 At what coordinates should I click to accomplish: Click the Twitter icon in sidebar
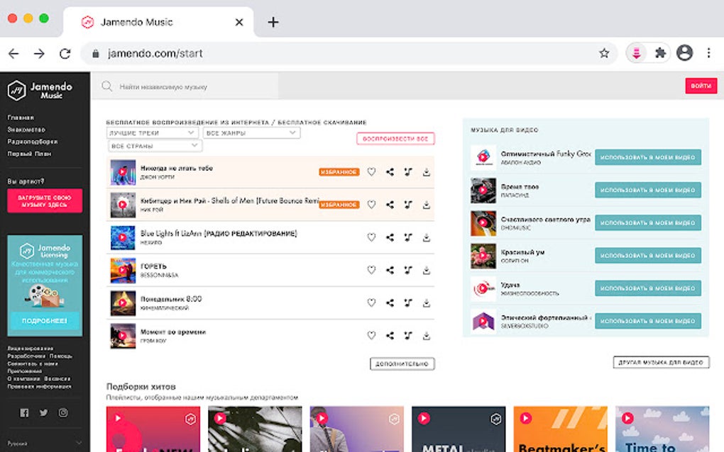44,413
